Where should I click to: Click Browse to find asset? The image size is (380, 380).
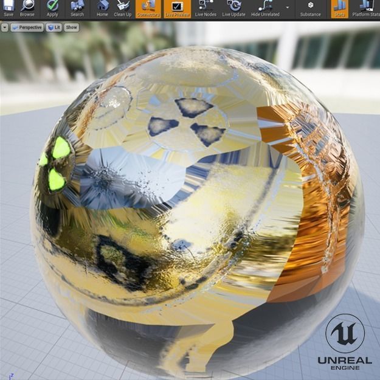click(x=27, y=9)
